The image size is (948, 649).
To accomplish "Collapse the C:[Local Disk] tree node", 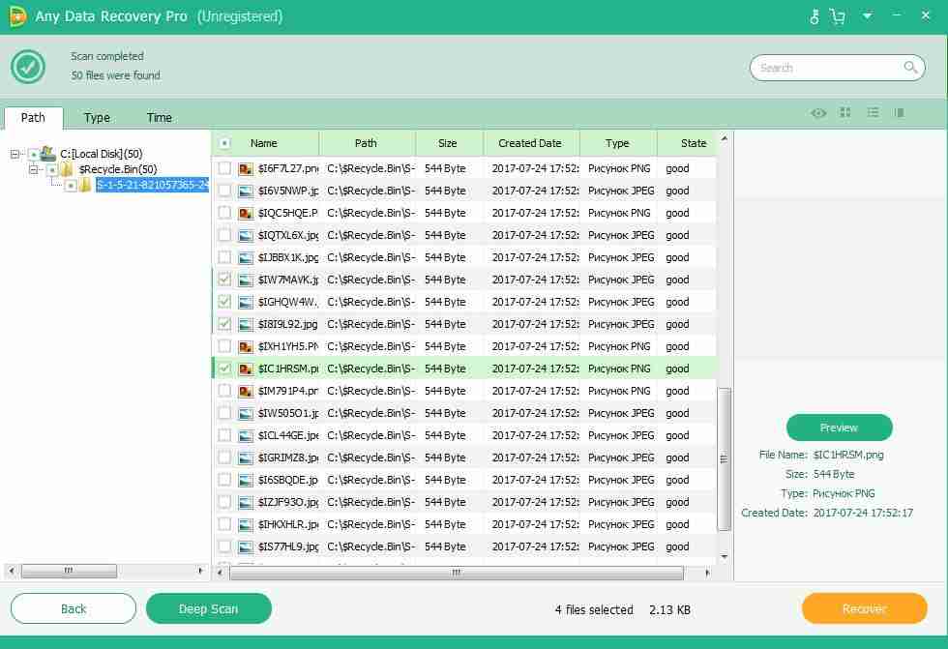I will coord(15,154).
